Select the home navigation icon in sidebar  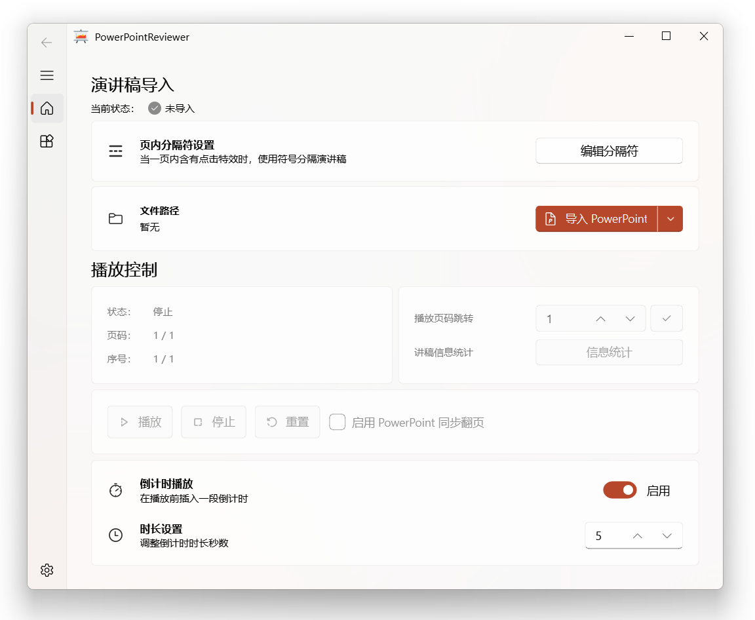pyautogui.click(x=47, y=108)
